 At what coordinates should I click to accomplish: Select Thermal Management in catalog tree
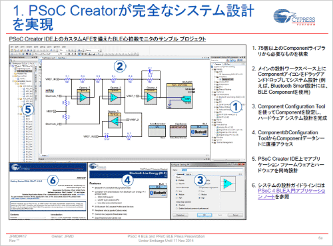224,142
